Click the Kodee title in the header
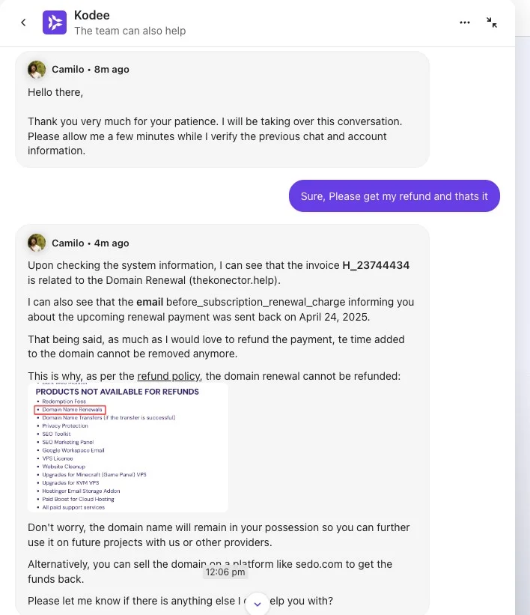The width and height of the screenshot is (530, 615). coord(92,16)
